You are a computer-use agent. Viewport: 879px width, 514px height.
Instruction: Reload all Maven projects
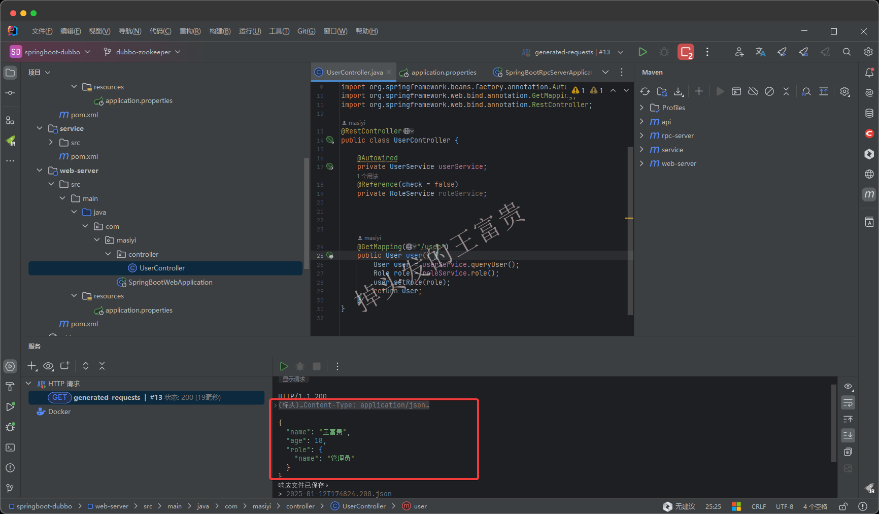645,91
